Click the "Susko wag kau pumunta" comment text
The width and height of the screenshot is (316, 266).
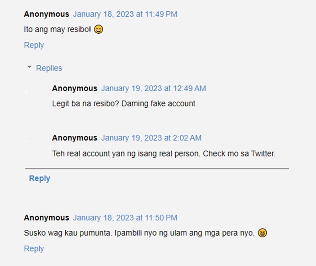(139, 233)
